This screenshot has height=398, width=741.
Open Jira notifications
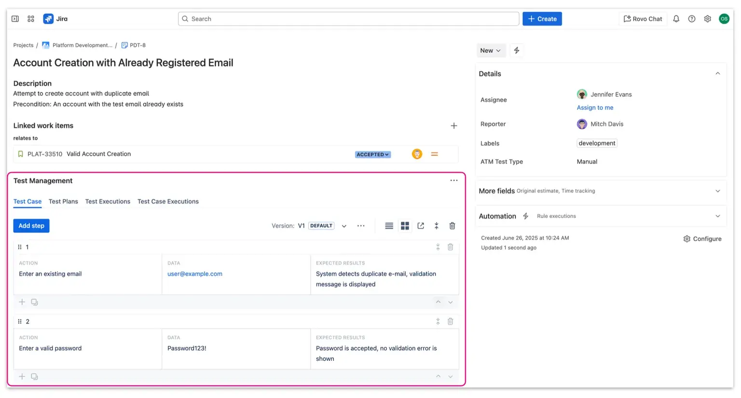tap(676, 18)
